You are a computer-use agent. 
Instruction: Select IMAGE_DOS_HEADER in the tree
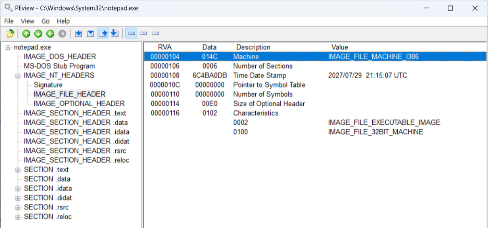click(60, 57)
